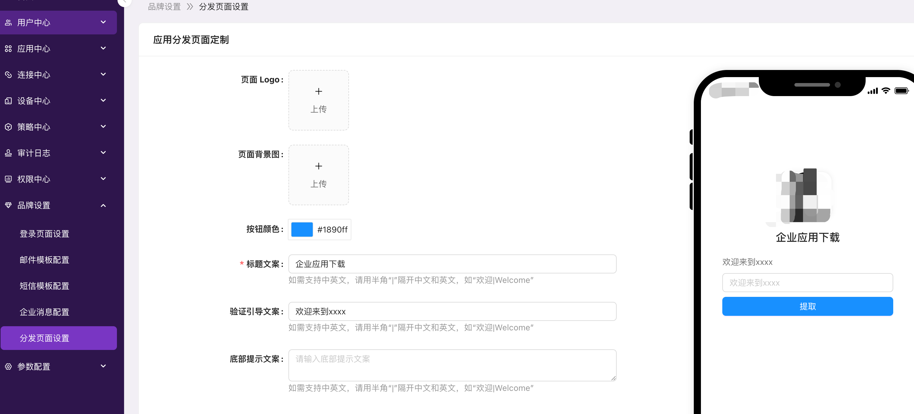Expand the 策略中心 chevron
Image resolution: width=914 pixels, height=414 pixels.
tap(103, 127)
